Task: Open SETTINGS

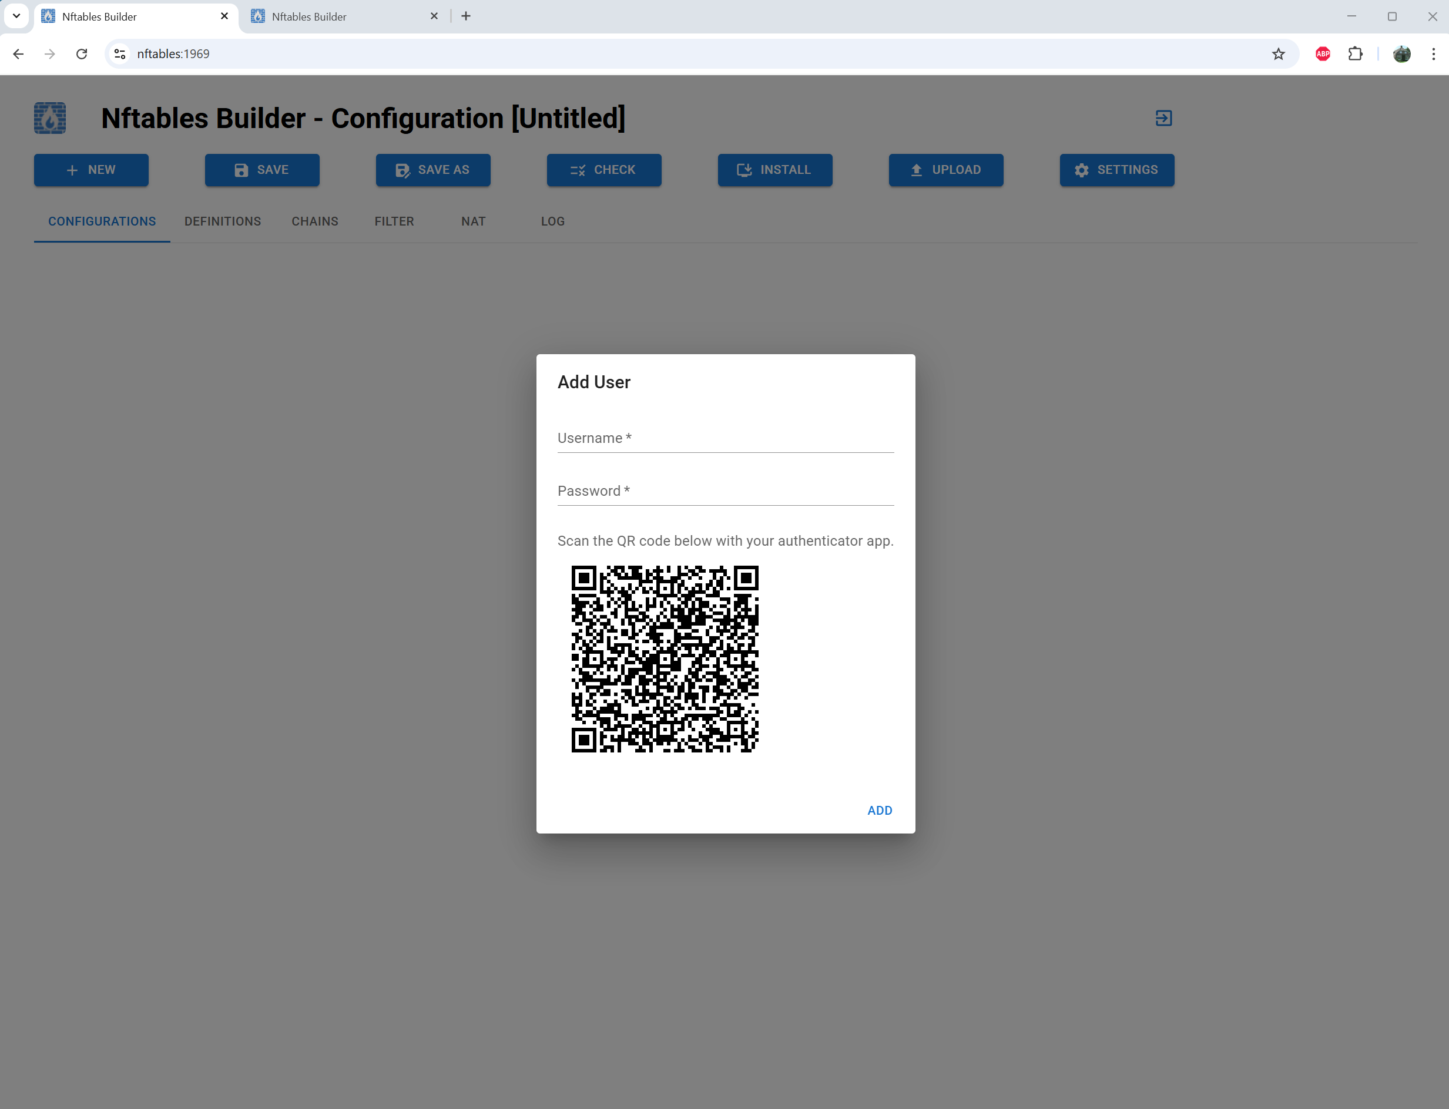Action: click(1116, 170)
